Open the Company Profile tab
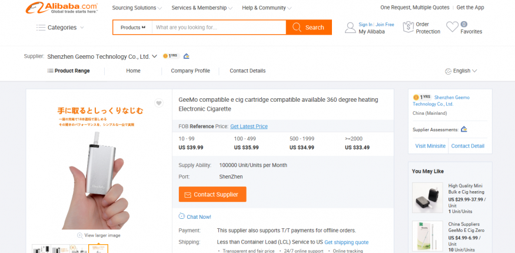Viewport: 515px width, 253px height. [x=190, y=71]
